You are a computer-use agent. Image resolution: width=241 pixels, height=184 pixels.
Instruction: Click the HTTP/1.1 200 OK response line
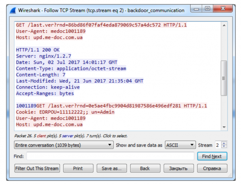coord(35,50)
